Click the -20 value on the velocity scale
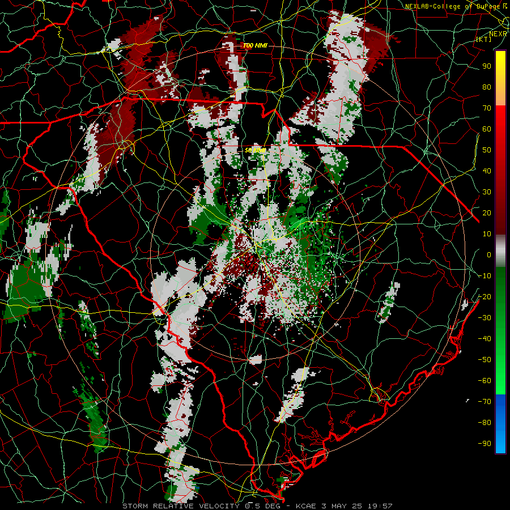This screenshot has width=510, height=510. point(484,297)
